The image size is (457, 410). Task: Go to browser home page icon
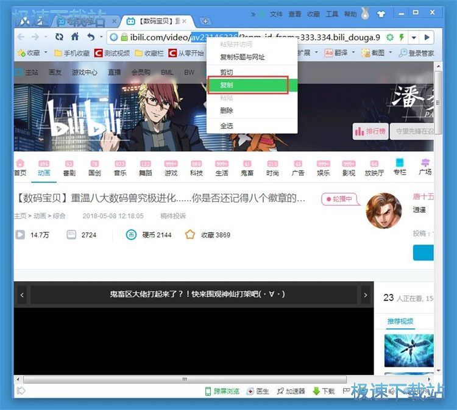[x=75, y=37]
